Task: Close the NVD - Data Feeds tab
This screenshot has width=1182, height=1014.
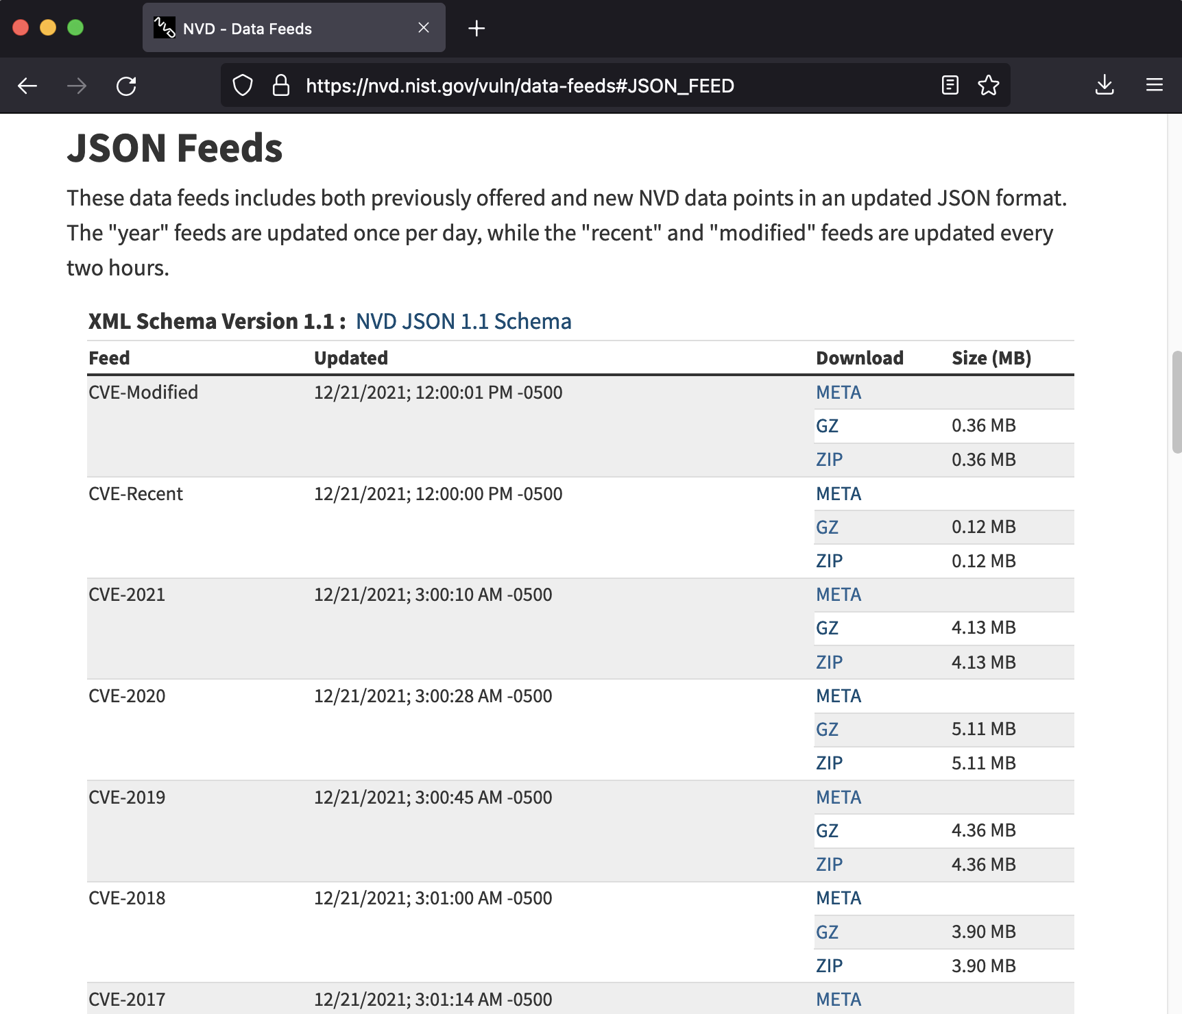Action: pos(424,28)
